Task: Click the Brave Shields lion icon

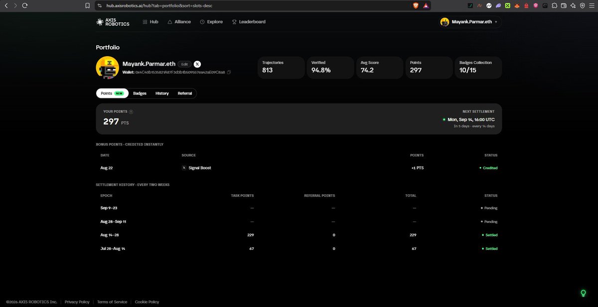Action: [416, 5]
